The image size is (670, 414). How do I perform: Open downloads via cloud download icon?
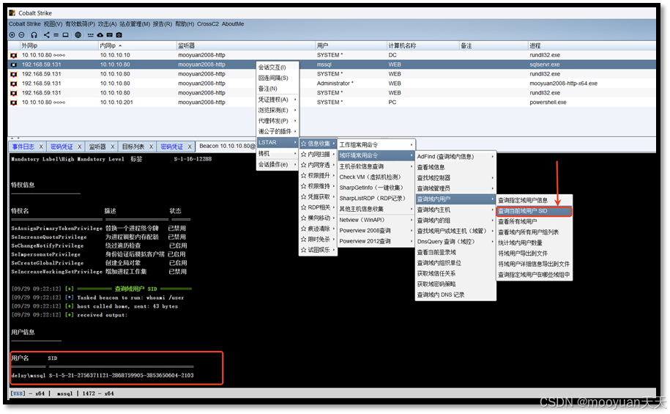100,35
